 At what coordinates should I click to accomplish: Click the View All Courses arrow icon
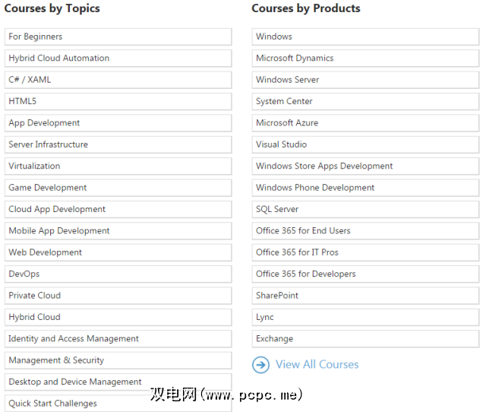pyautogui.click(x=260, y=365)
